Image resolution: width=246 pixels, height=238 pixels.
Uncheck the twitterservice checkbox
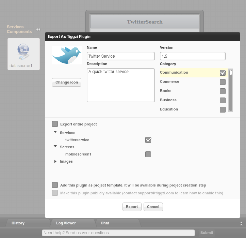coord(148,140)
